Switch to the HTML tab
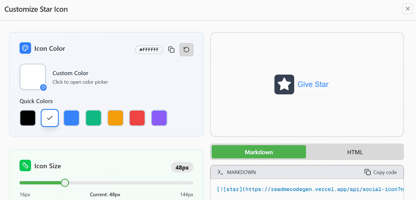This screenshot has width=416, height=200. click(x=355, y=152)
